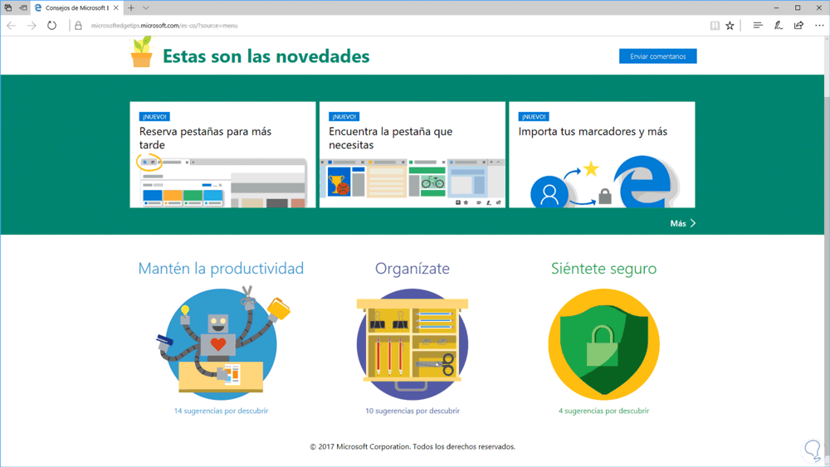Click the plant pot logo icon
830x467 pixels.
point(142,51)
